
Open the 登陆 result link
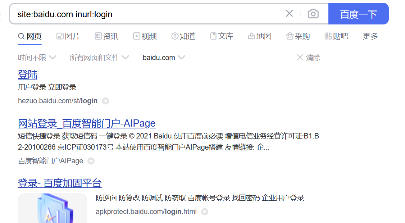pos(28,74)
